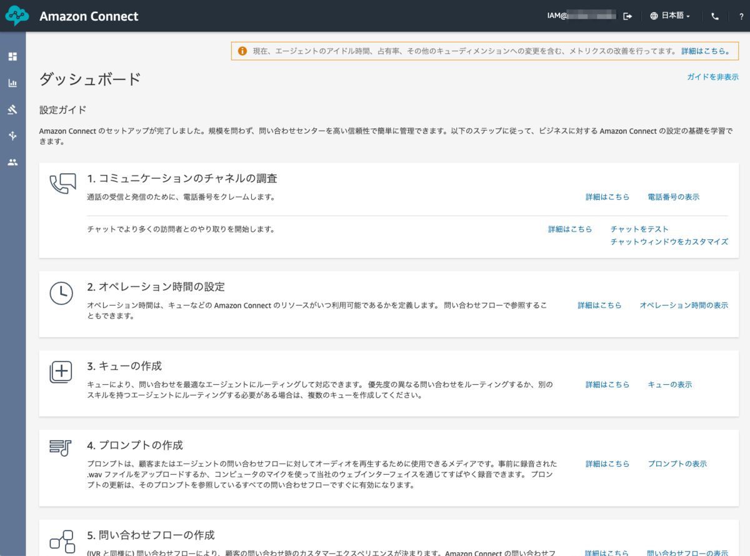Image resolution: width=750 pixels, height=556 pixels.
Task: Open the softphone phone icon in header
Action: pos(715,16)
